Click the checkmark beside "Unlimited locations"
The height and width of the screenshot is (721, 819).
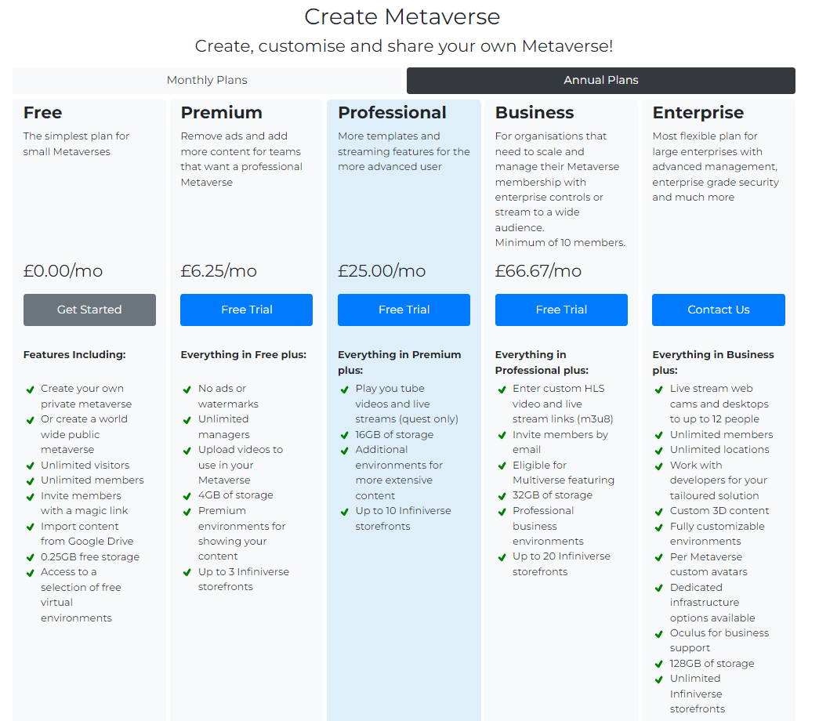[659, 450]
